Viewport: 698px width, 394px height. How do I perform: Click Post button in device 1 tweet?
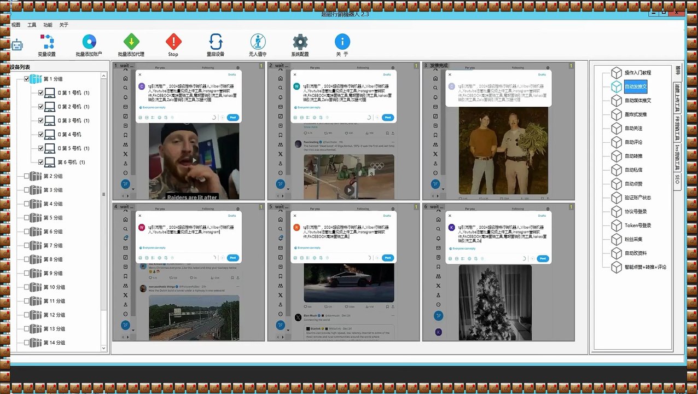(233, 117)
